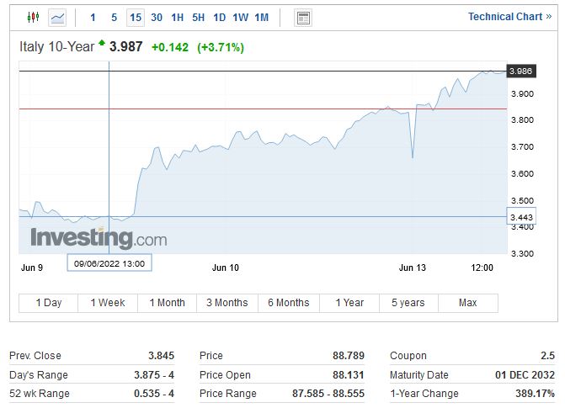Click the 09/06/2022 13:00 date marker

[109, 263]
